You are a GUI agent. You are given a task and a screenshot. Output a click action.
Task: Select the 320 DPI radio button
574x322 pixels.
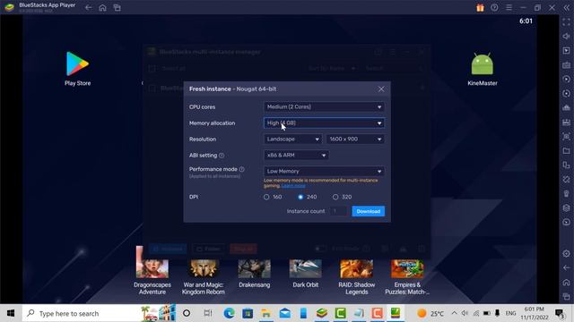pyautogui.click(x=335, y=197)
